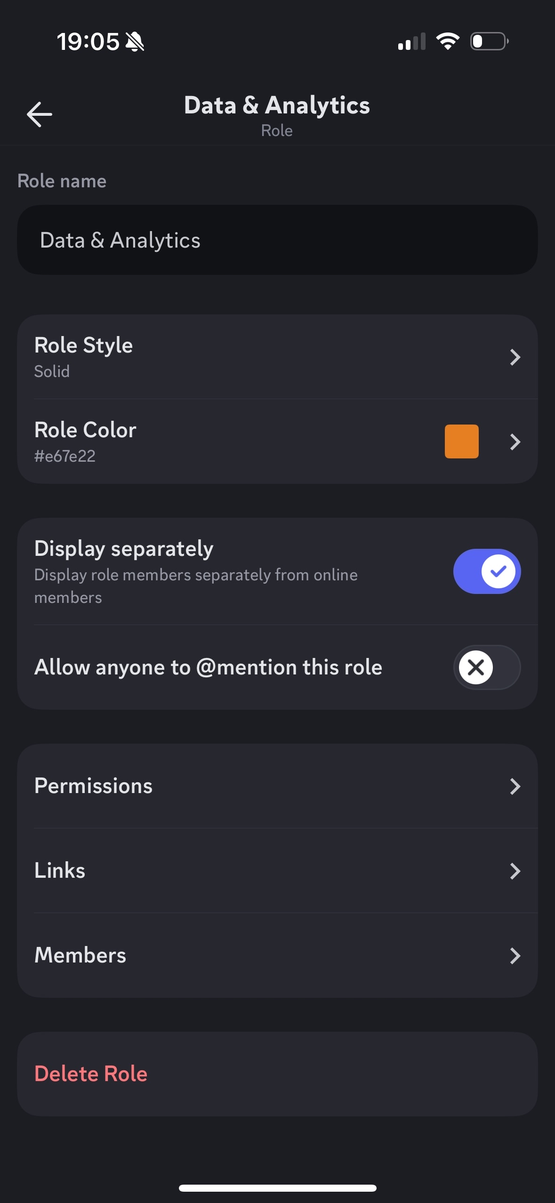Screen dimensions: 555x1203
Task: Tap the Role Style Solid label
Action: 52,371
